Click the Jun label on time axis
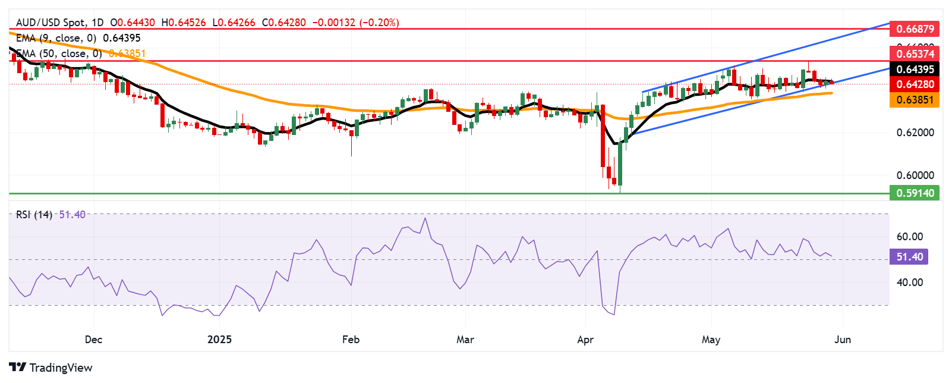952x383 pixels. [843, 340]
